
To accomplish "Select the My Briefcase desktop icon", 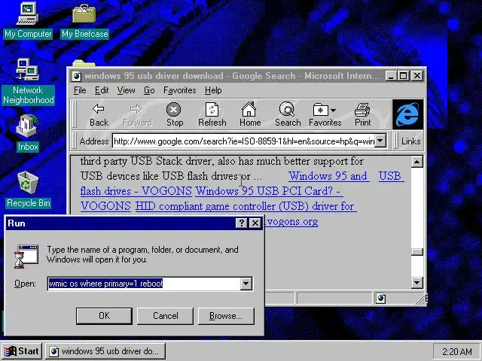I will 84,21.
